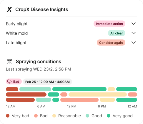This screenshot has height=124, width=143.
Task: Click the Immediate action status badge
Action: click(109, 24)
